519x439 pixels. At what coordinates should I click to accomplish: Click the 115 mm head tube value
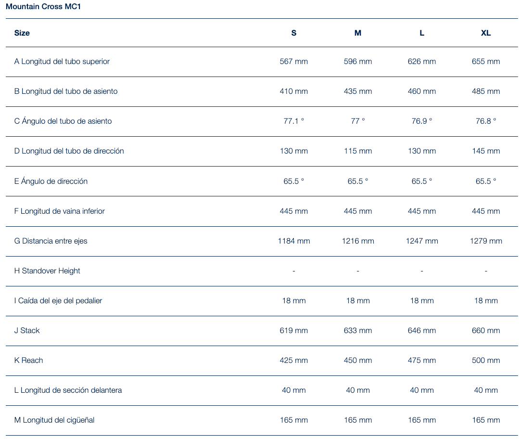pos(358,151)
